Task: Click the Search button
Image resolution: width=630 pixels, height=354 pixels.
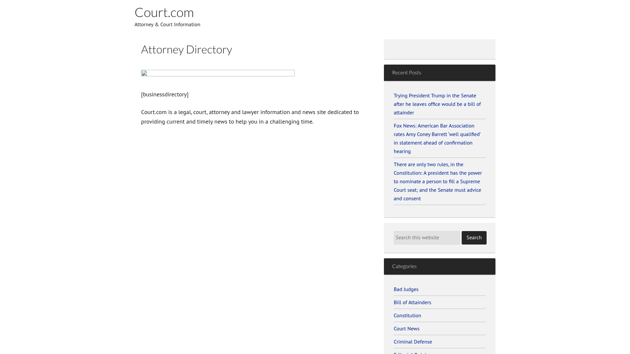Action: [474, 238]
